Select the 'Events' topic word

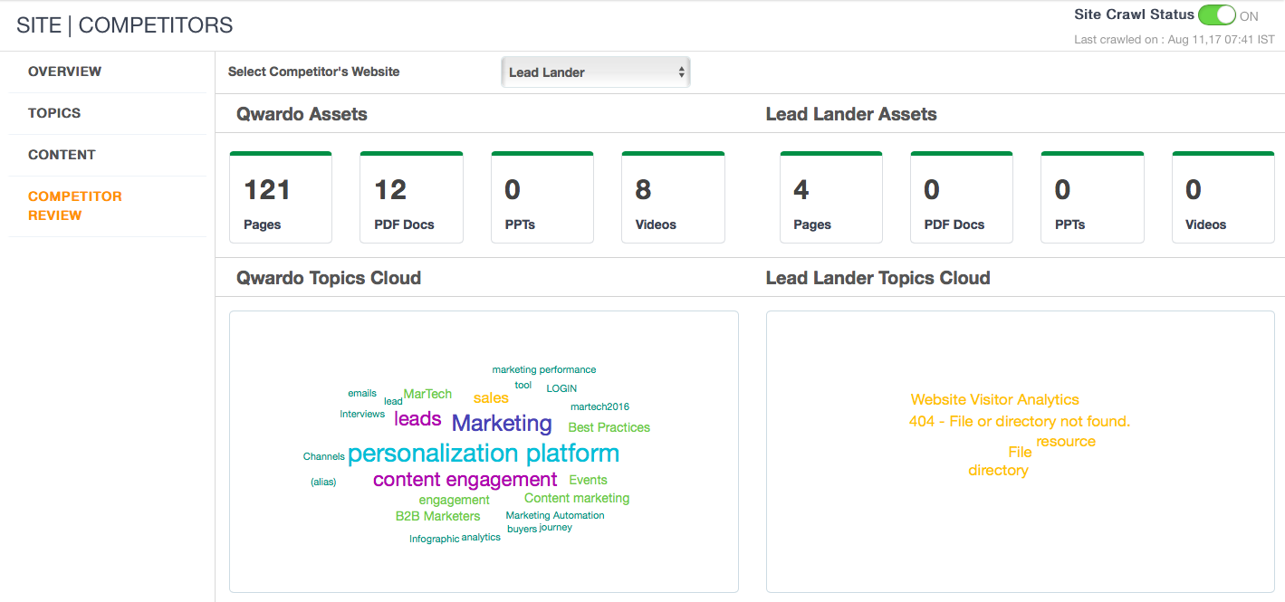(x=588, y=480)
